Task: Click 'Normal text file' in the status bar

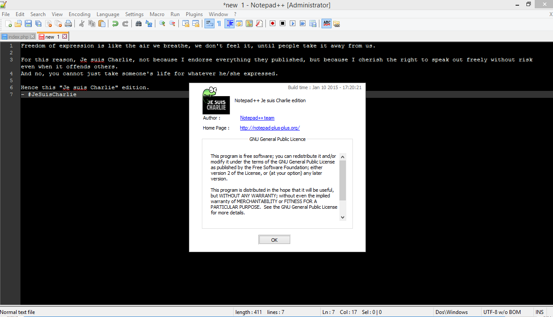Action: pos(17,312)
